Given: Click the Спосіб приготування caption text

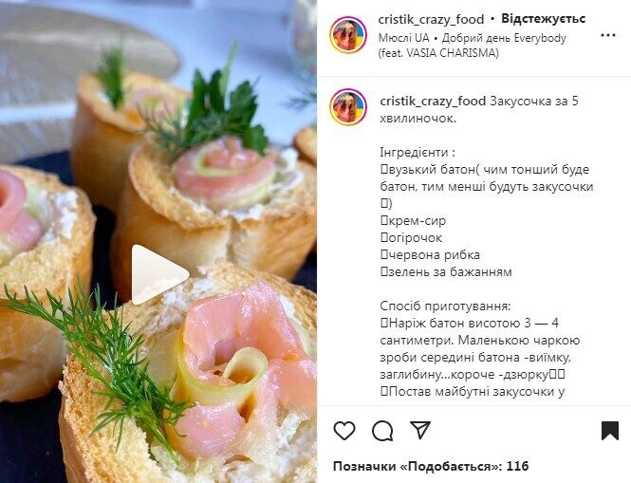Looking at the screenshot, I should coord(445,307).
